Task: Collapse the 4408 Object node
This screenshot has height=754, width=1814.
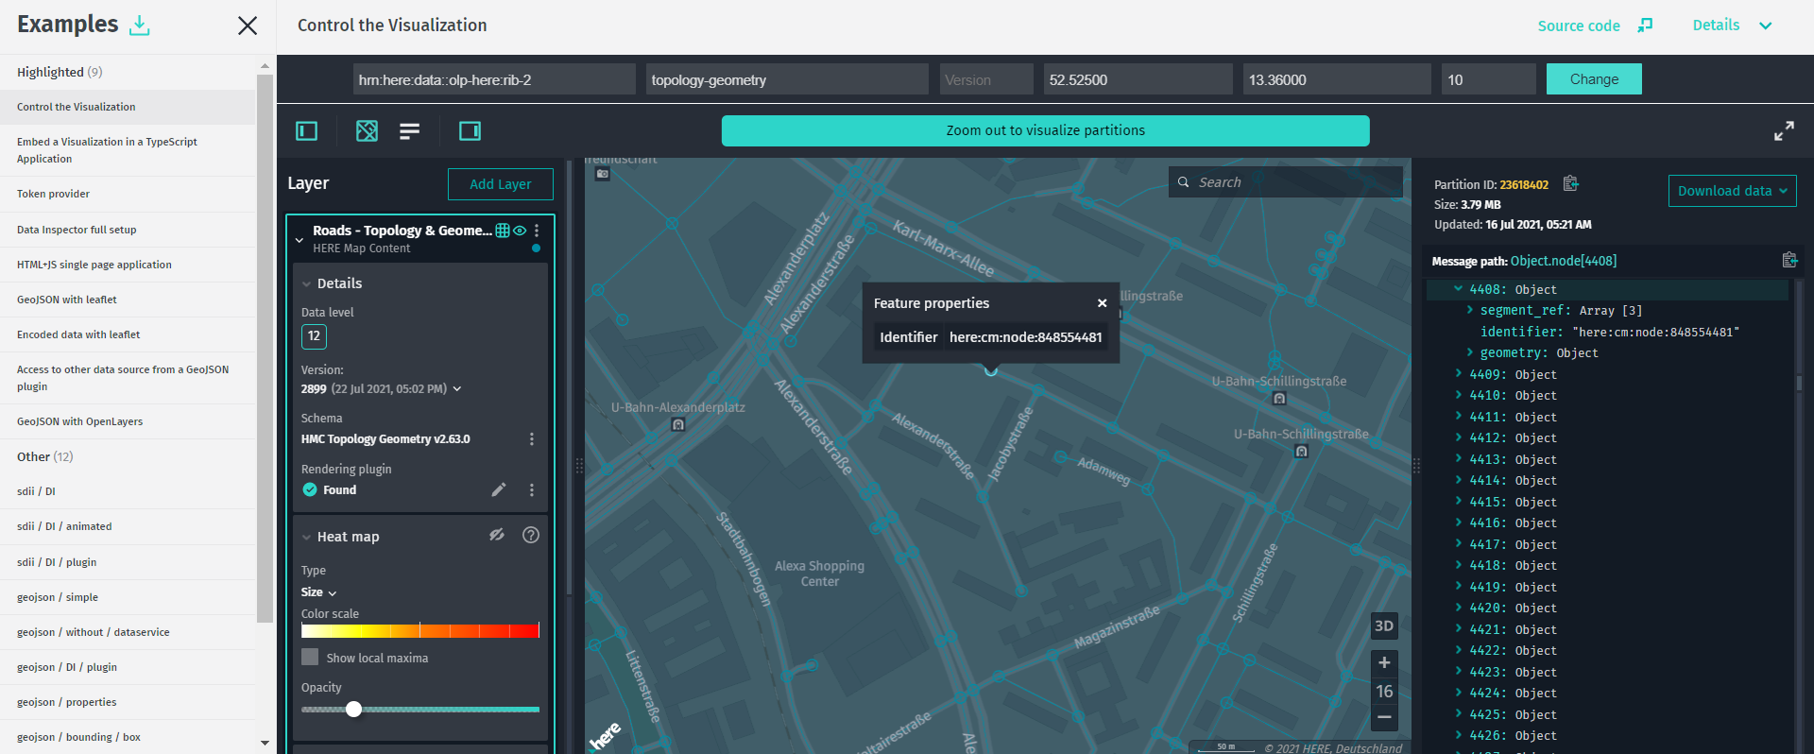Action: click(x=1458, y=289)
